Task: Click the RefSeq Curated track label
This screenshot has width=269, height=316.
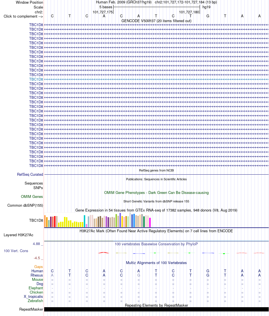Action: click(30, 175)
